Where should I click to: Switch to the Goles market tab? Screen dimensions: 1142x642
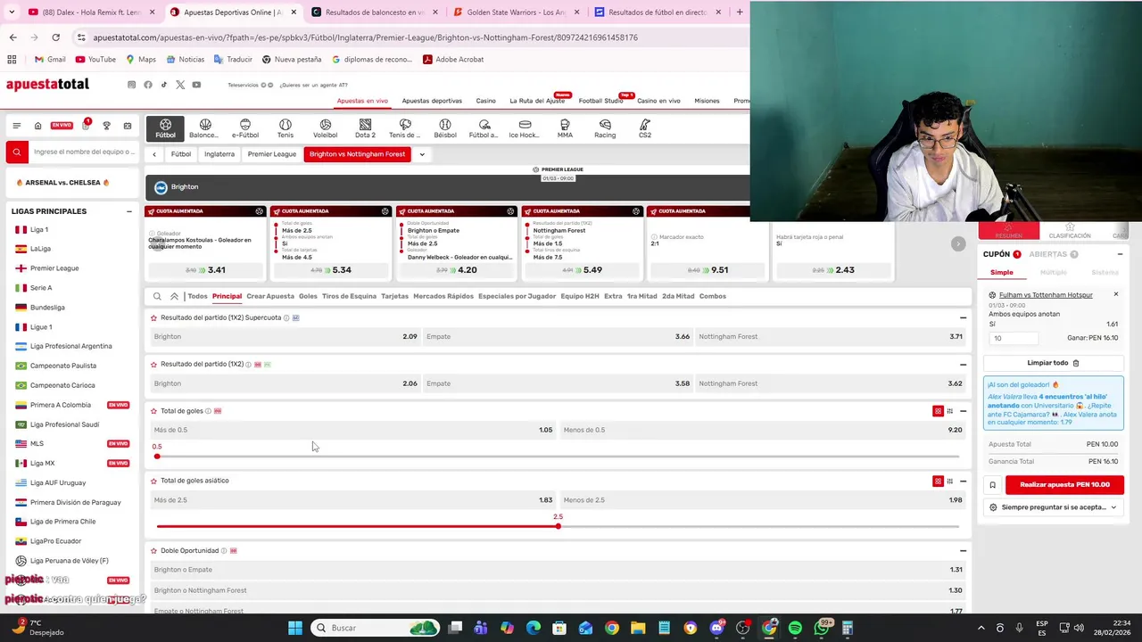click(308, 296)
